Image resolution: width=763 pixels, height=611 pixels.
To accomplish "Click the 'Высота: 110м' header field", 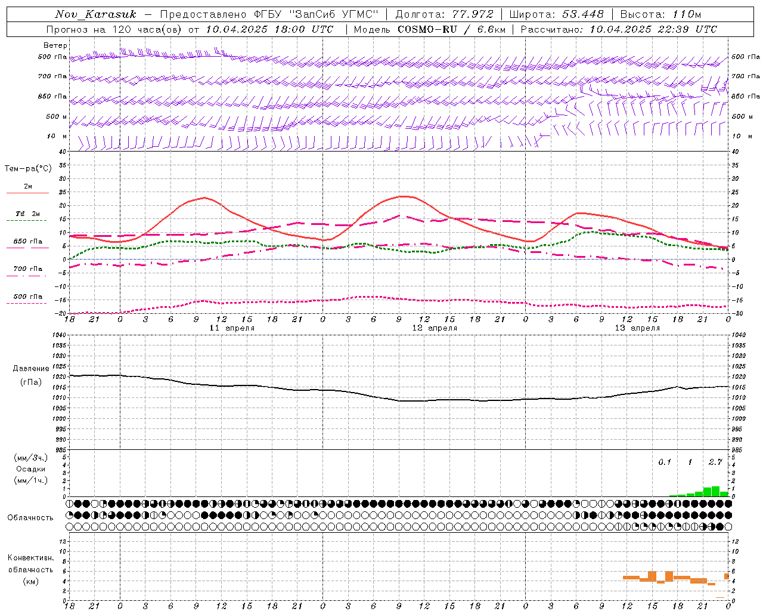I will (x=660, y=14).
